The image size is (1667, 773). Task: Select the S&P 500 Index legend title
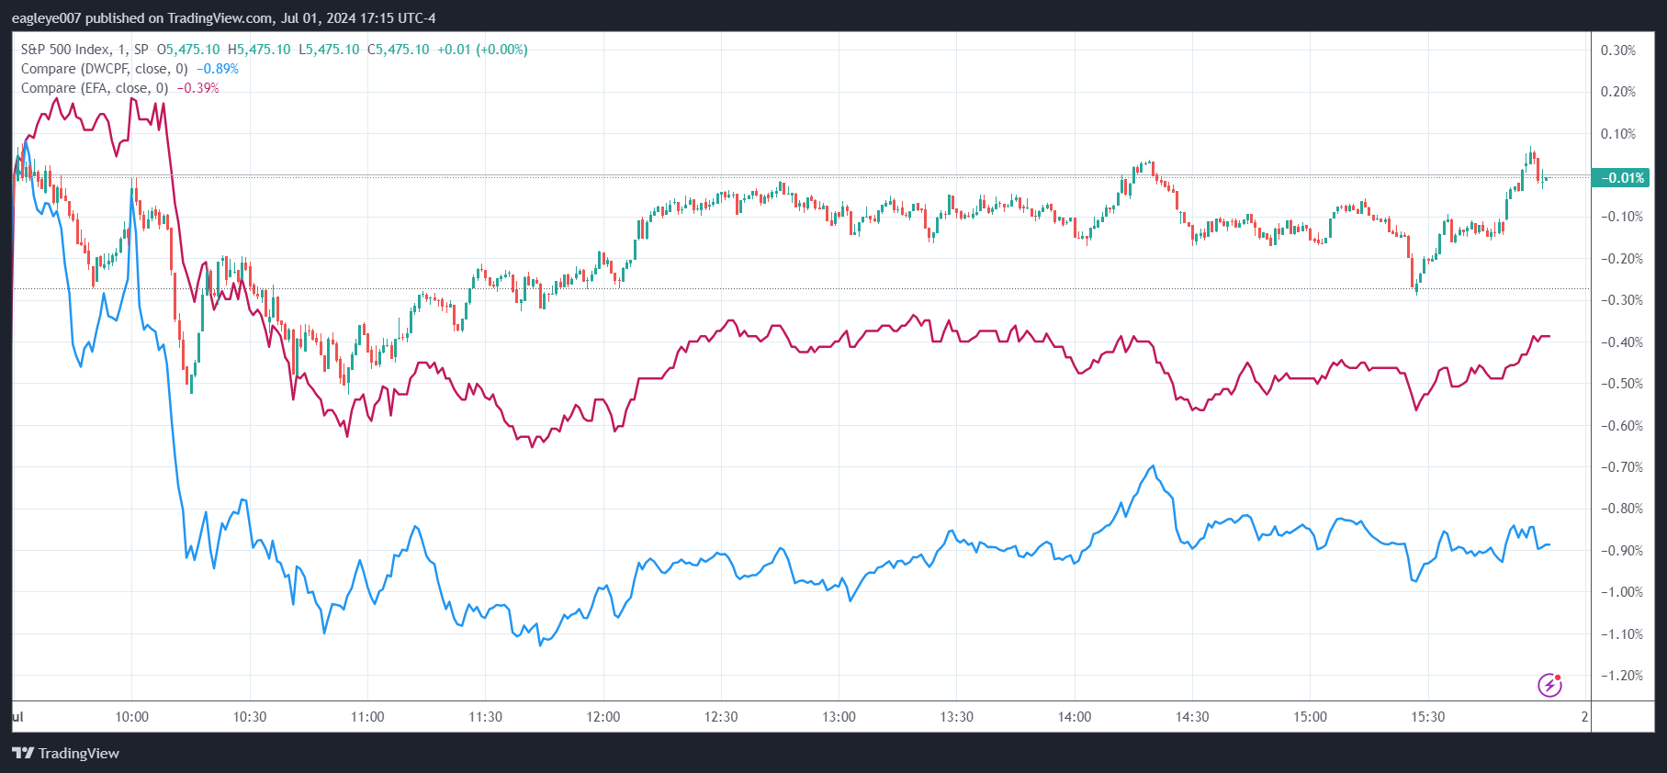[84, 50]
